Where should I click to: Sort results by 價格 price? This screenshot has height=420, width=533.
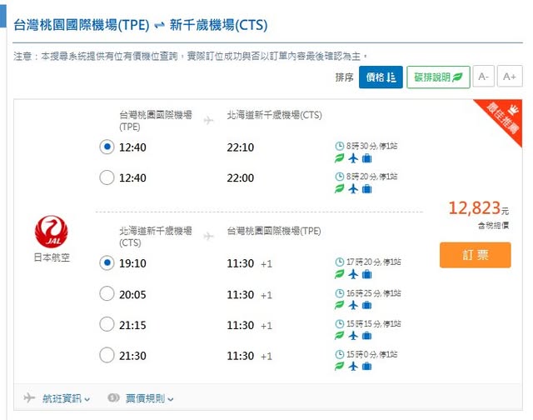pos(381,77)
